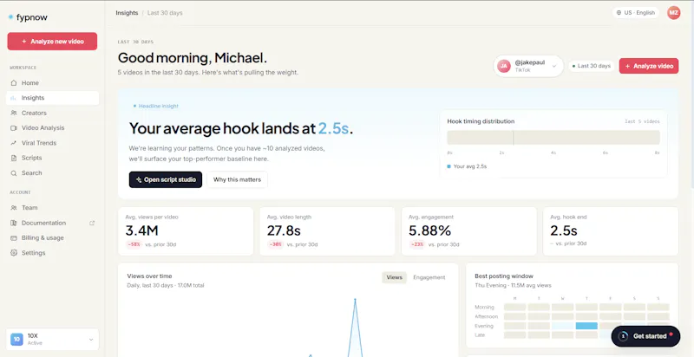The height and width of the screenshot is (357, 694).
Task: Click the views chart peak point
Action: pos(355,300)
